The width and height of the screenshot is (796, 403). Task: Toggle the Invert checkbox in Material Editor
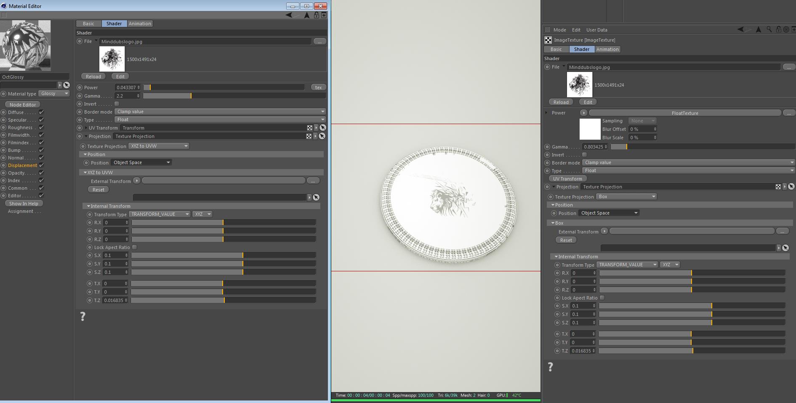click(x=117, y=104)
